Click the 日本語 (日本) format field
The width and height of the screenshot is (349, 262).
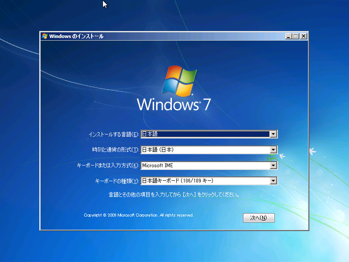pos(205,150)
